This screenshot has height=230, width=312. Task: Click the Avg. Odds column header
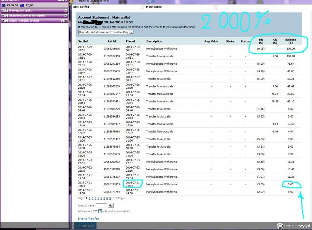point(211,41)
